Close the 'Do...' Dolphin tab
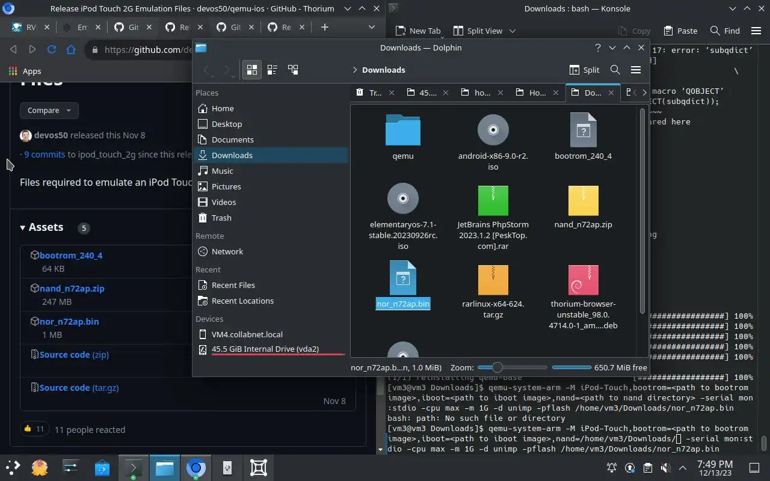 [611, 93]
